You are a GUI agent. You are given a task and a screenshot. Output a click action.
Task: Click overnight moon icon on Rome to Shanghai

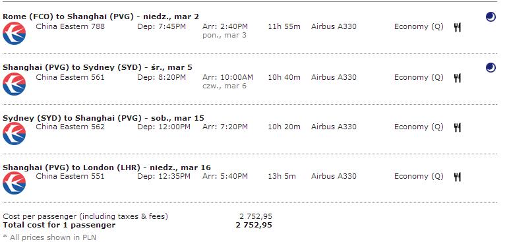491,17
